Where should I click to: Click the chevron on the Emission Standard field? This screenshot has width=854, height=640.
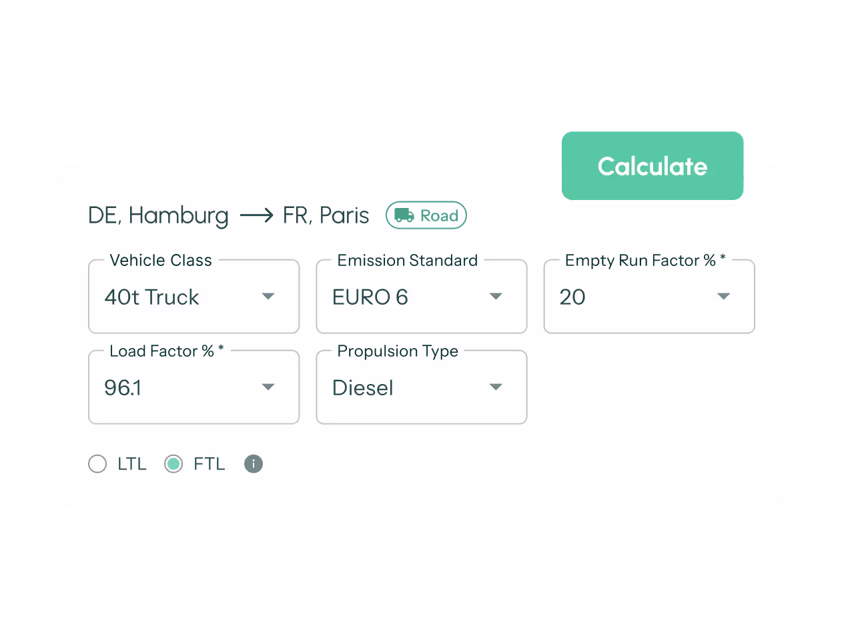pos(496,296)
